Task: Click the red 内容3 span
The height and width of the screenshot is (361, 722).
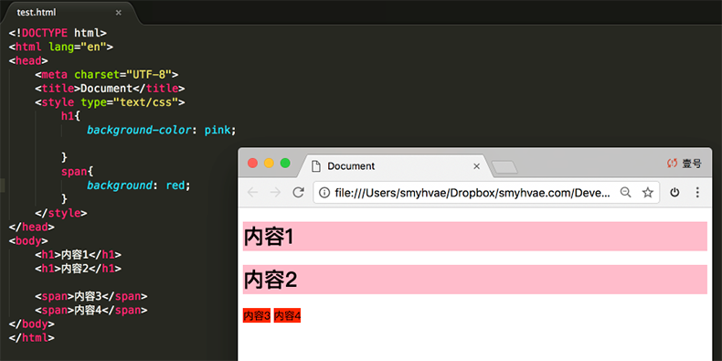Action: coord(257,316)
